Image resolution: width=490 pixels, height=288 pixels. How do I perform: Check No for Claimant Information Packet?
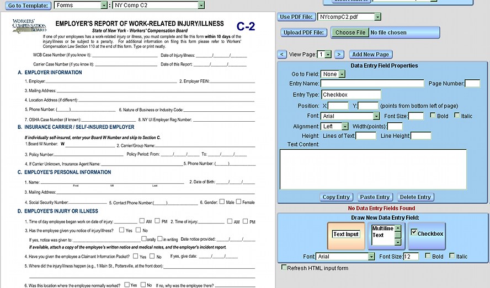pos(152,256)
